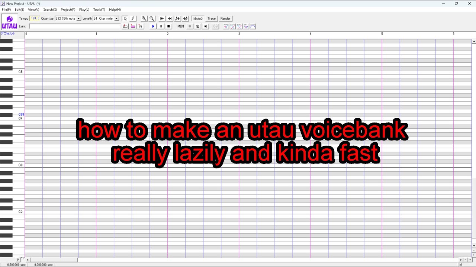Screen dimensions: 476x267
Task: Click 0.500000 sec in the status bar
Action: [x=17, y=265]
